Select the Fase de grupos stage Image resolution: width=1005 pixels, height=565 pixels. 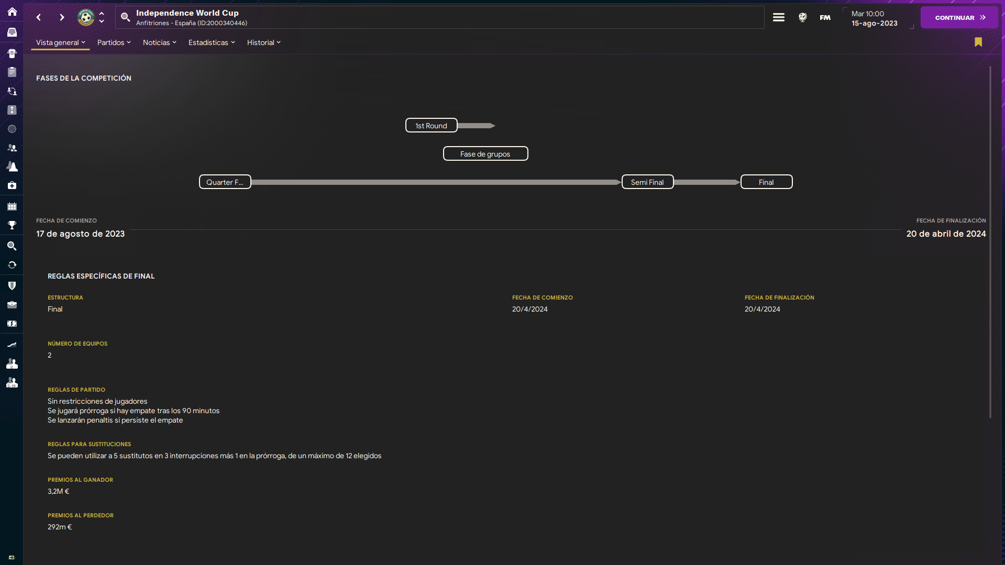point(485,154)
